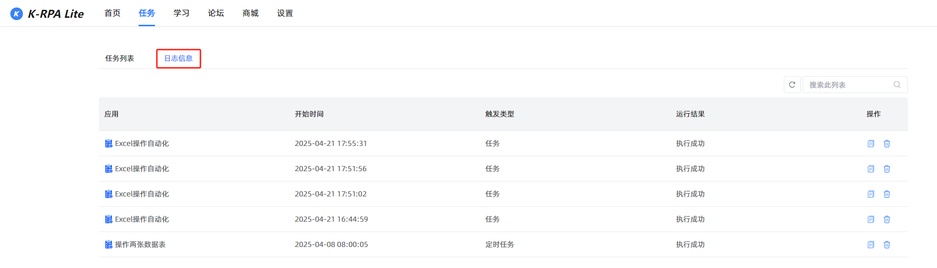This screenshot has width=937, height=268.
Task: Go to the 学习 page
Action: (x=181, y=13)
